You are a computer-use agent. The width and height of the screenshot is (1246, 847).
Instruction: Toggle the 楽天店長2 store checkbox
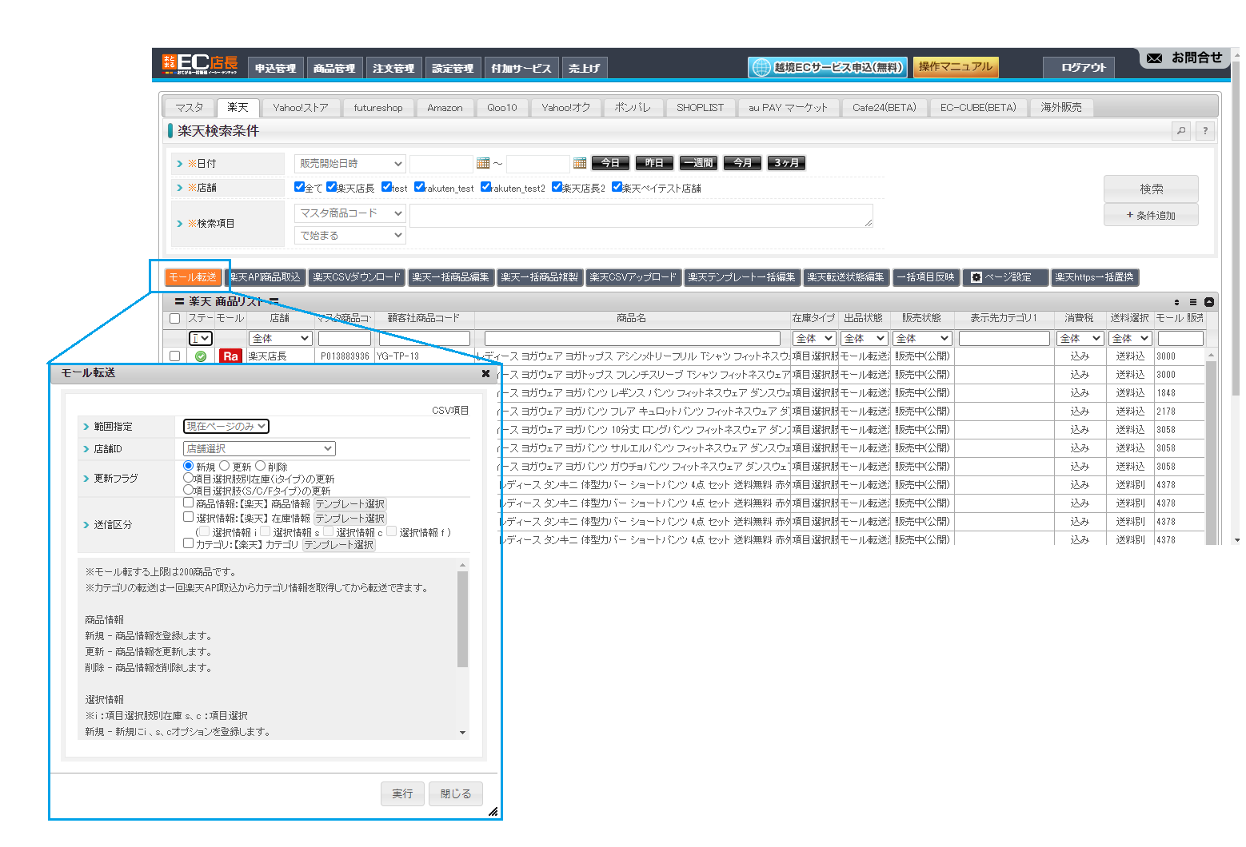(x=557, y=187)
